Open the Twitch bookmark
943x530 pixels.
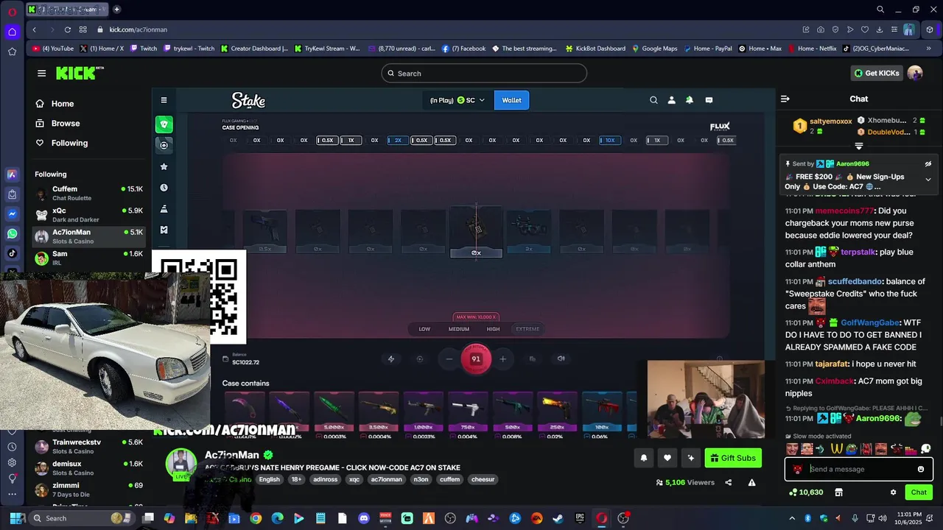143,49
